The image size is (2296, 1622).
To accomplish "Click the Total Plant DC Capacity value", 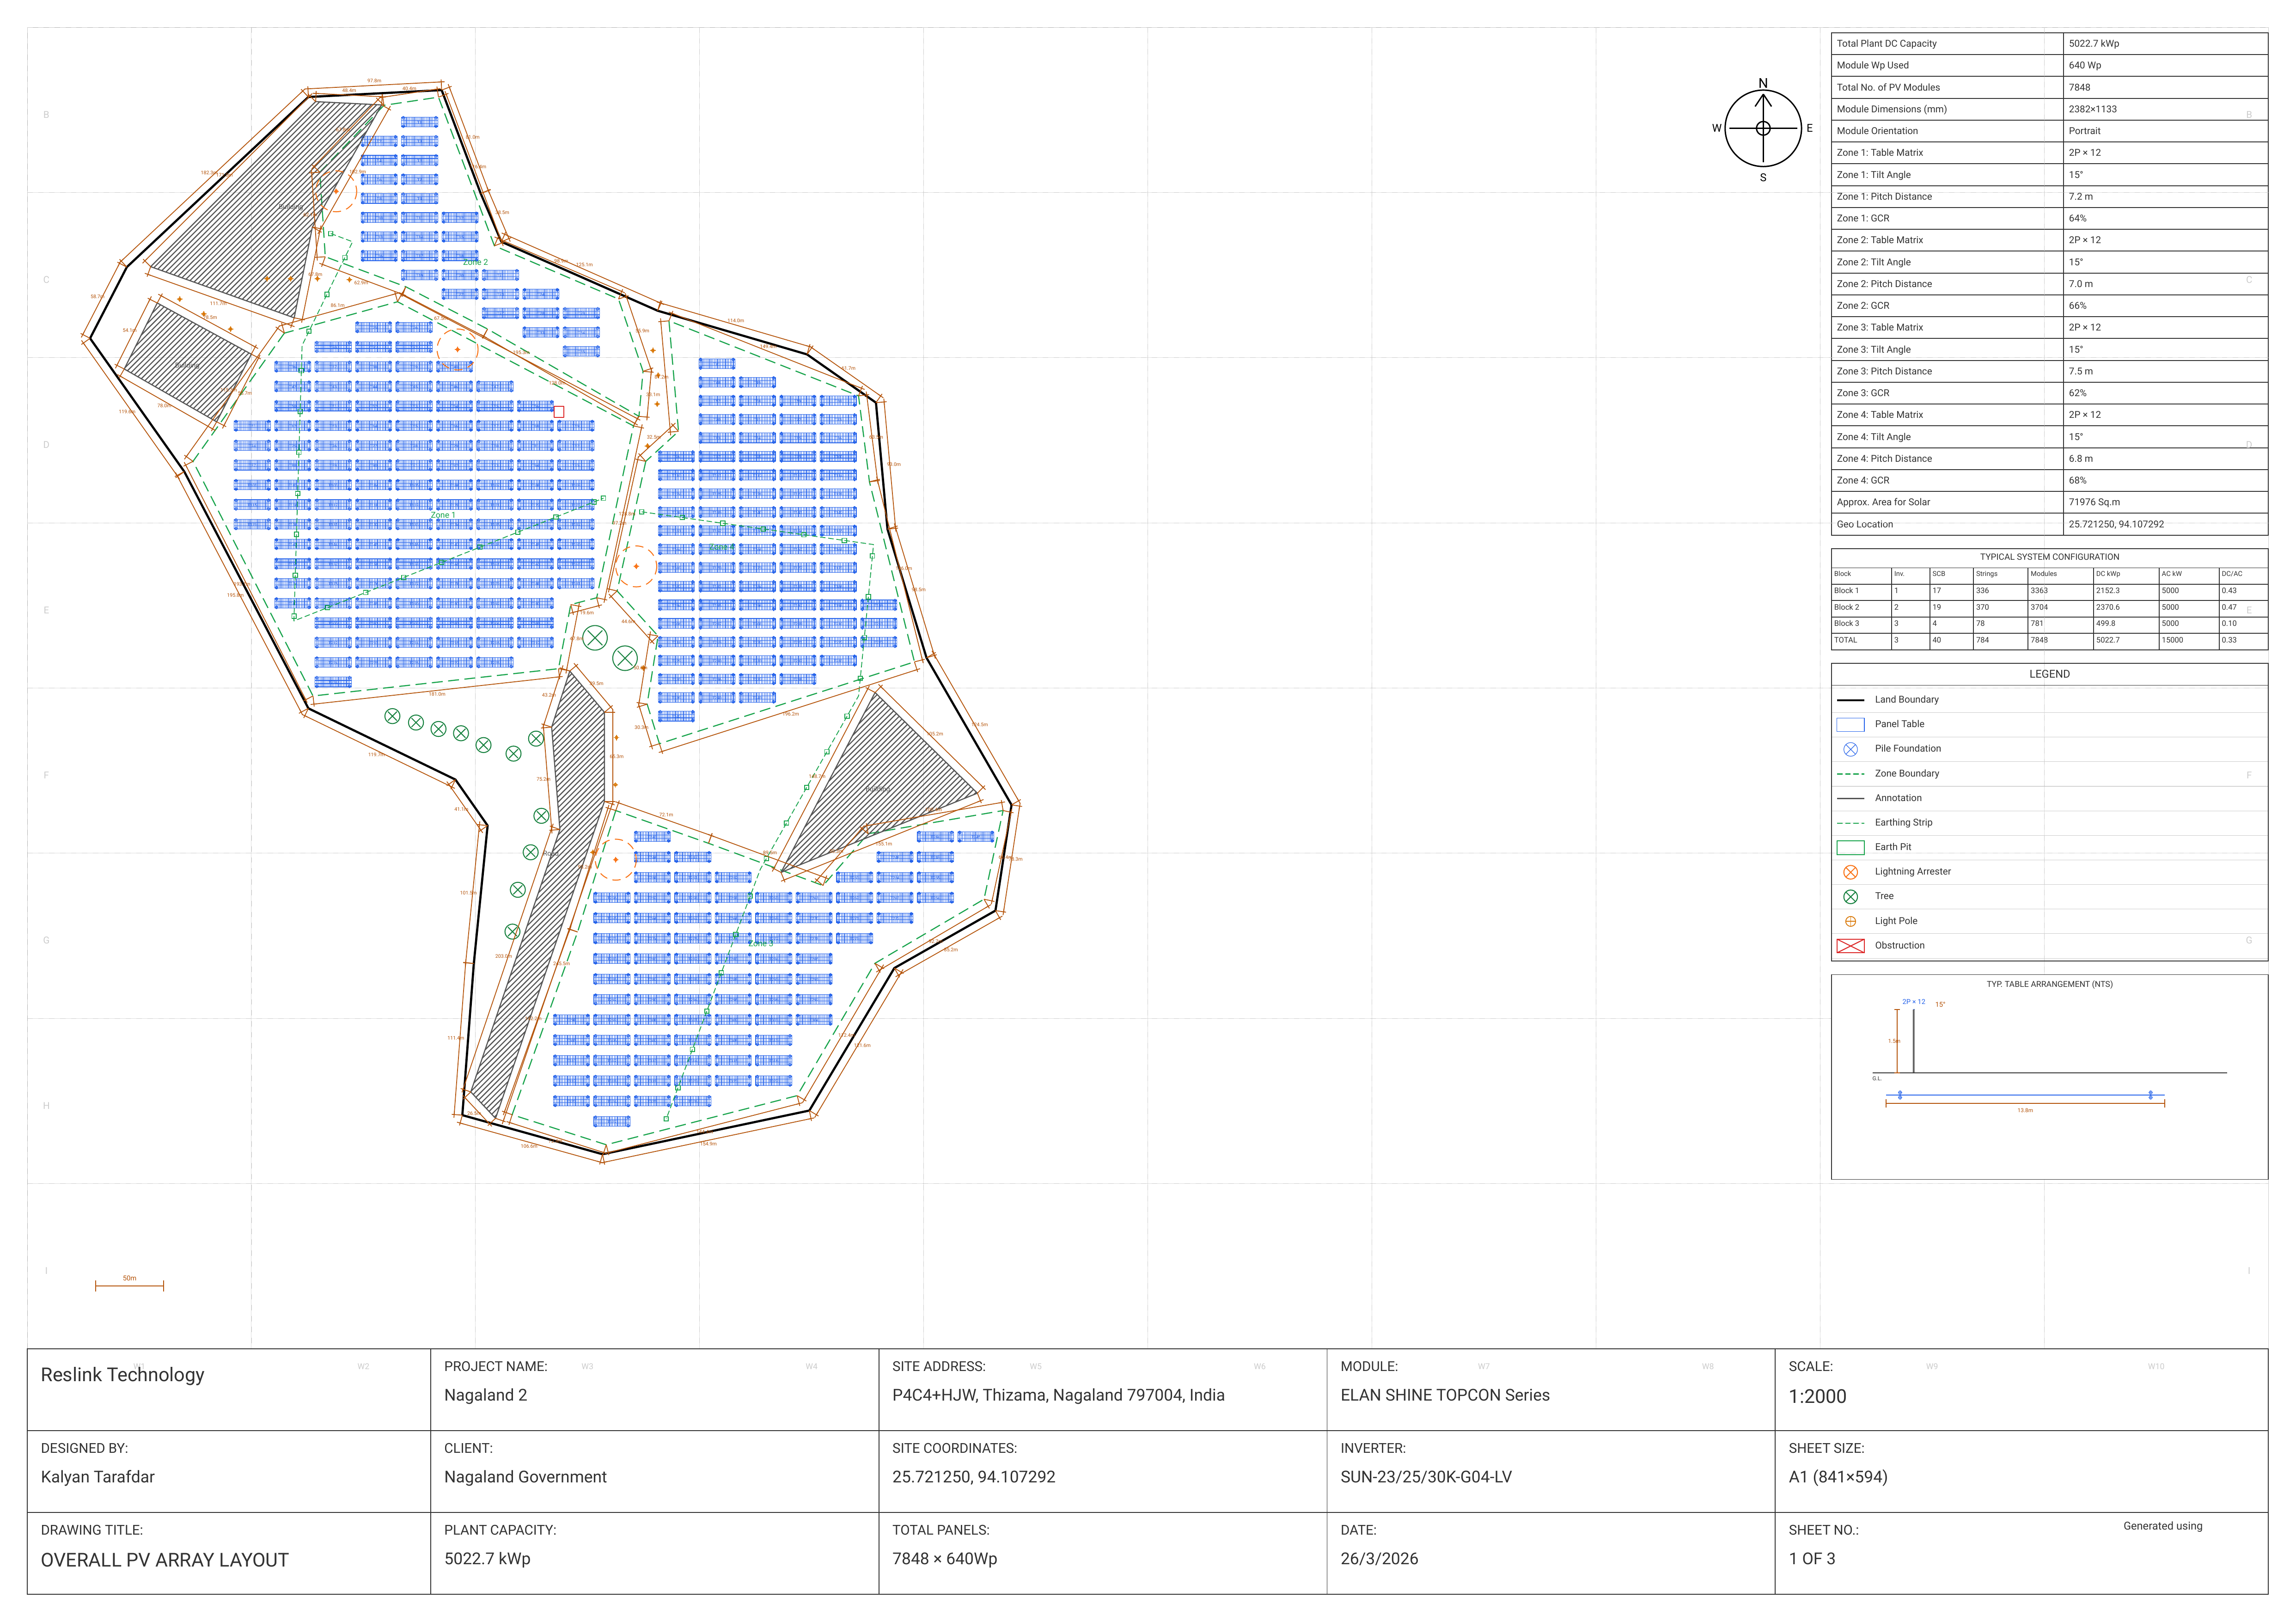I will (2093, 44).
